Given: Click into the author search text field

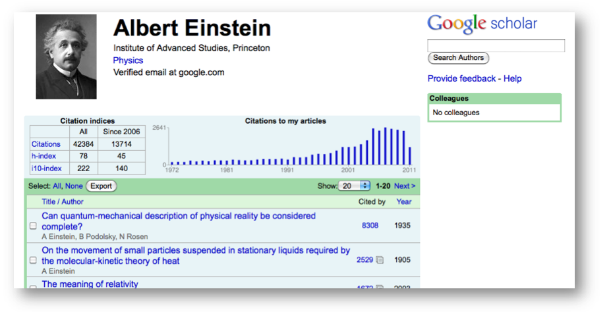Looking at the screenshot, I should tap(496, 45).
